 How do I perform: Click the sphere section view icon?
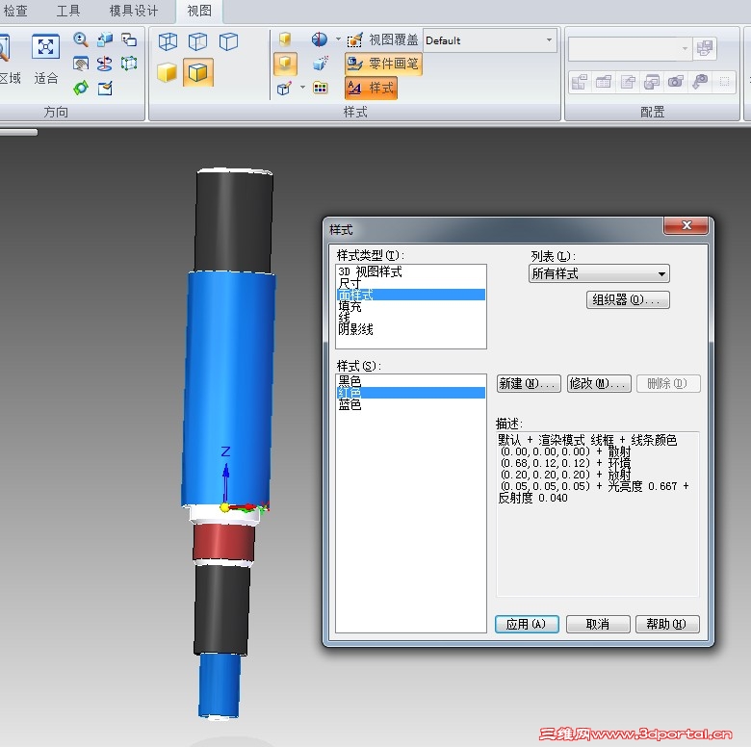coord(320,39)
